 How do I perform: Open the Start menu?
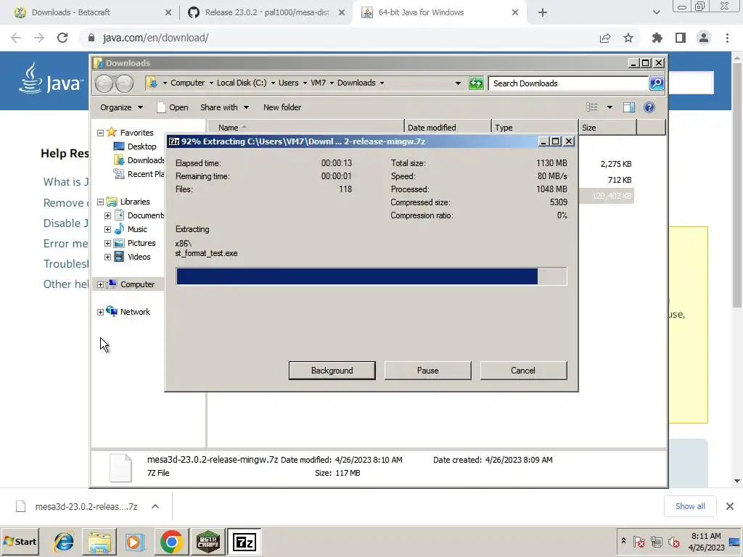point(20,541)
